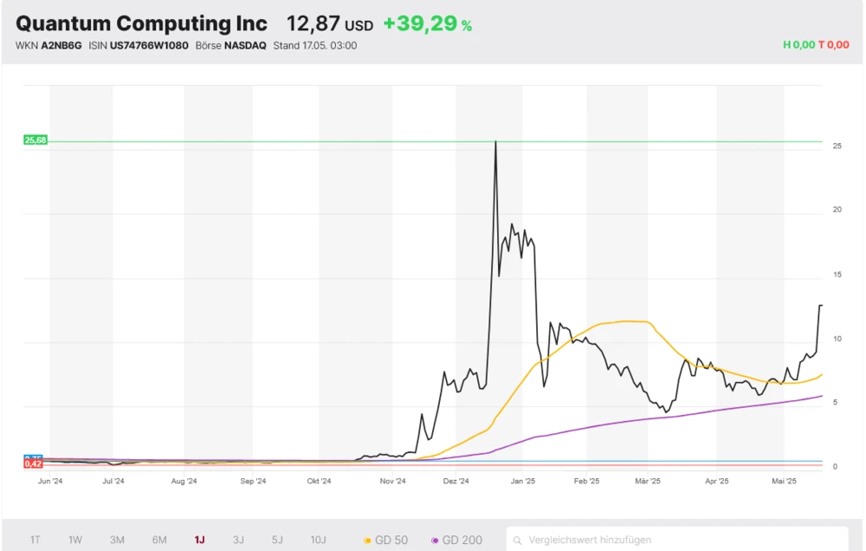Click the yellow GD 50 color dot

point(367,541)
